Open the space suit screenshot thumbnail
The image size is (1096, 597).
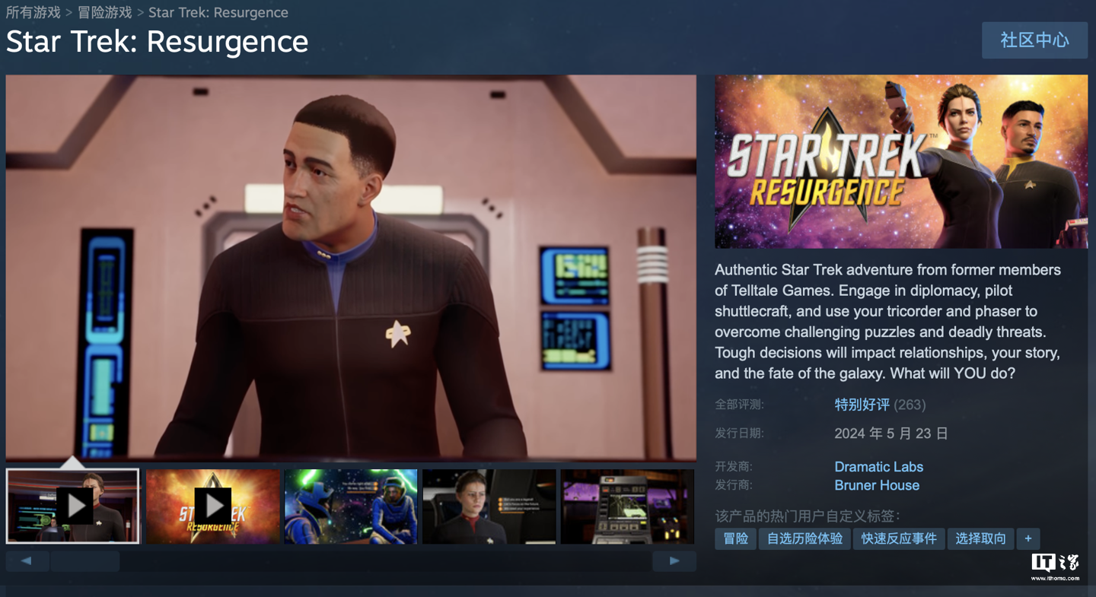(x=351, y=506)
